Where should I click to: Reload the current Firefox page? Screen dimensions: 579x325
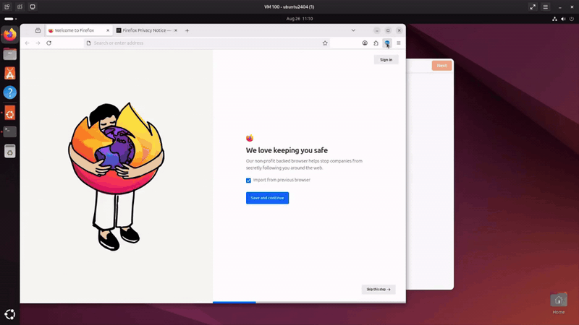(x=48, y=43)
